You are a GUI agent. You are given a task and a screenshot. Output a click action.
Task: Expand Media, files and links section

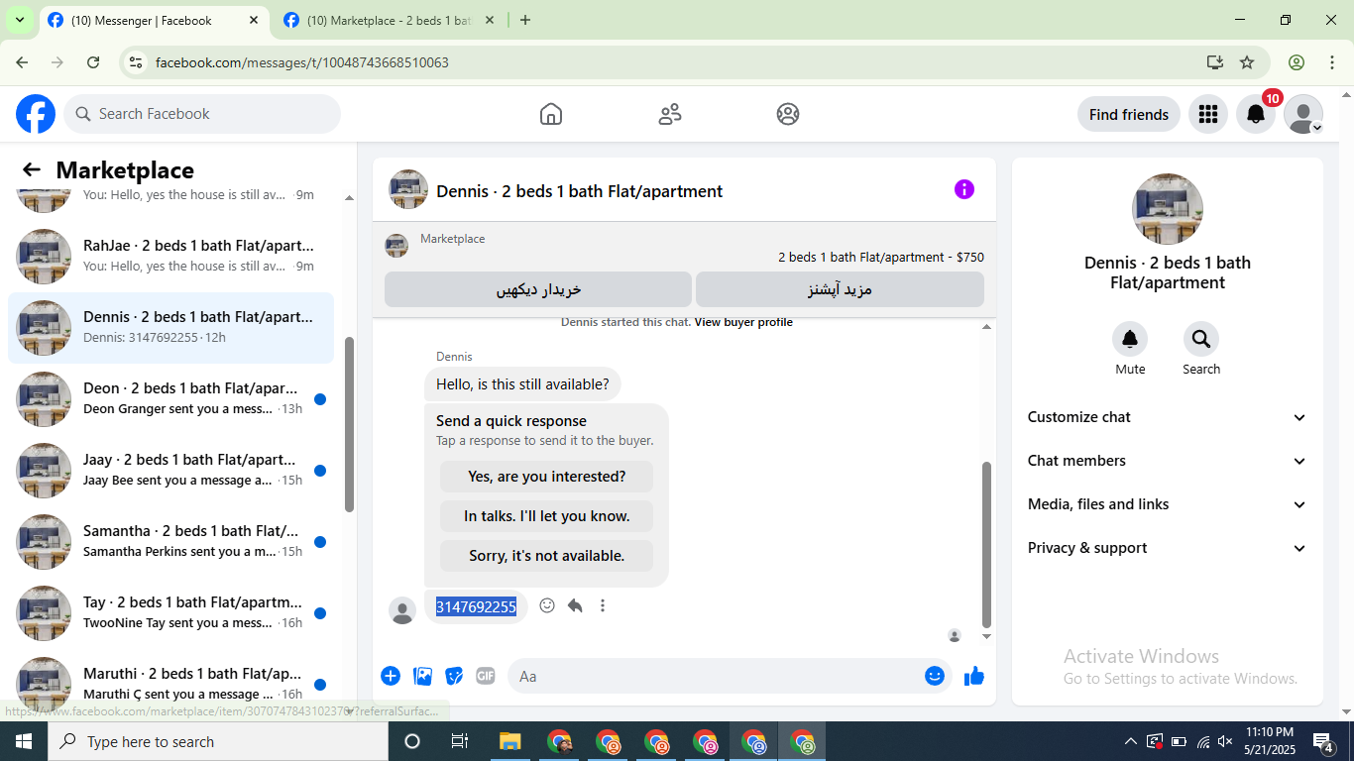point(1168,504)
